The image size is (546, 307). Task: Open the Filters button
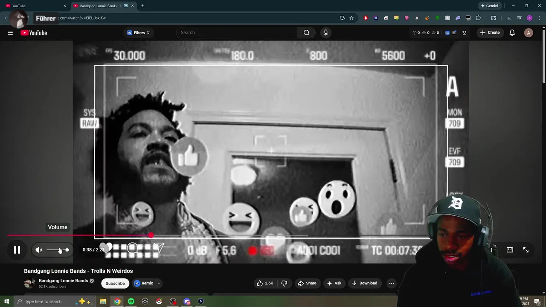coord(139,33)
